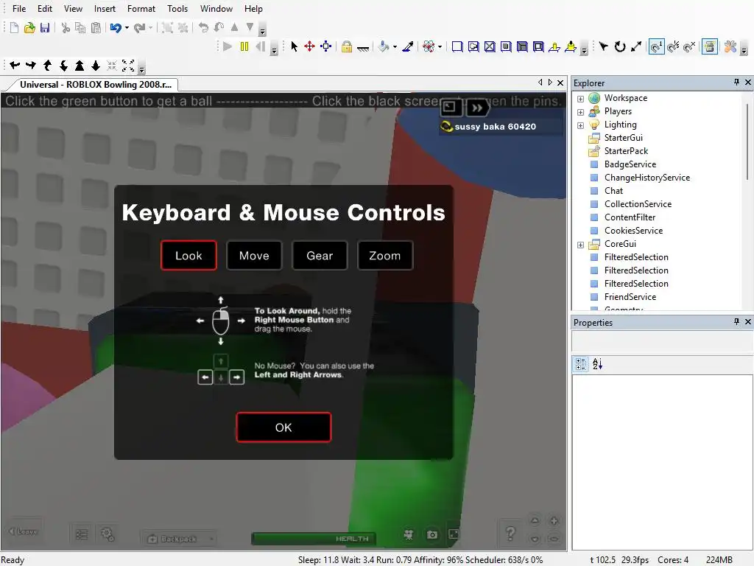Open a file with the folder icon
Image resolution: width=754 pixels, height=566 pixels.
coord(29,28)
